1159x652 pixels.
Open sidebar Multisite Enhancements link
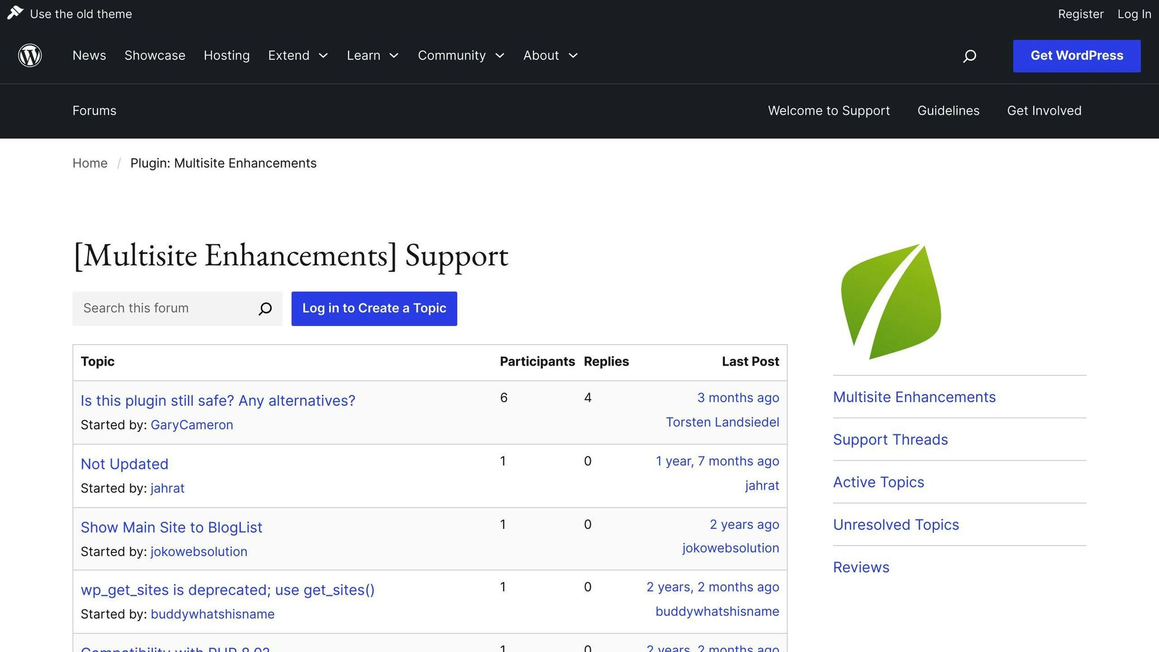click(x=915, y=397)
